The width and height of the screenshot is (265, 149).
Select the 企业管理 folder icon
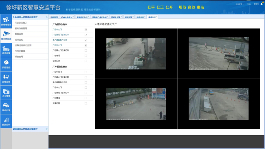tap(6, 92)
